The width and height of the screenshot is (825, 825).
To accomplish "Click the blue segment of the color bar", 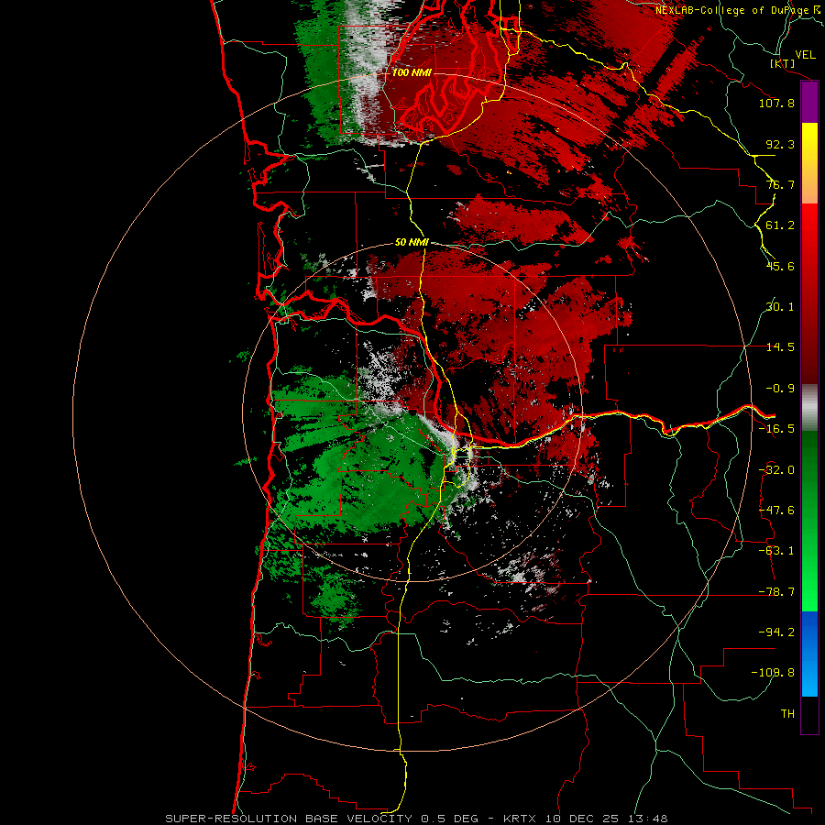I will [x=809, y=654].
